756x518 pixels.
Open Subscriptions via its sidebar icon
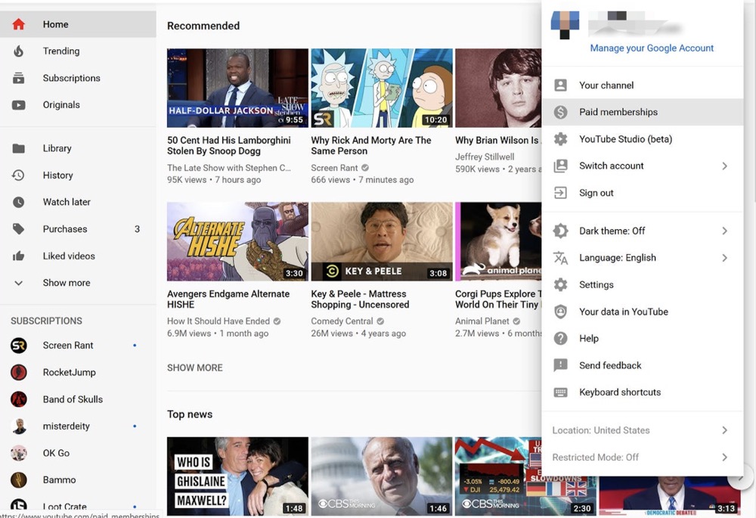[x=19, y=78]
